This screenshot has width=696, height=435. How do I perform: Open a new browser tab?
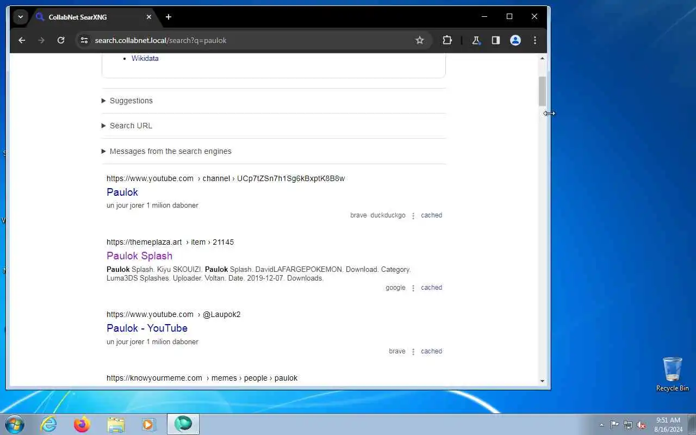[x=169, y=17]
